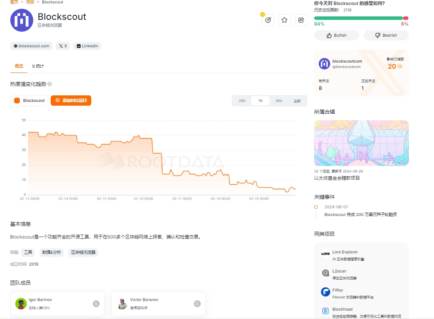Click the Blockscout project logo

coord(22,20)
